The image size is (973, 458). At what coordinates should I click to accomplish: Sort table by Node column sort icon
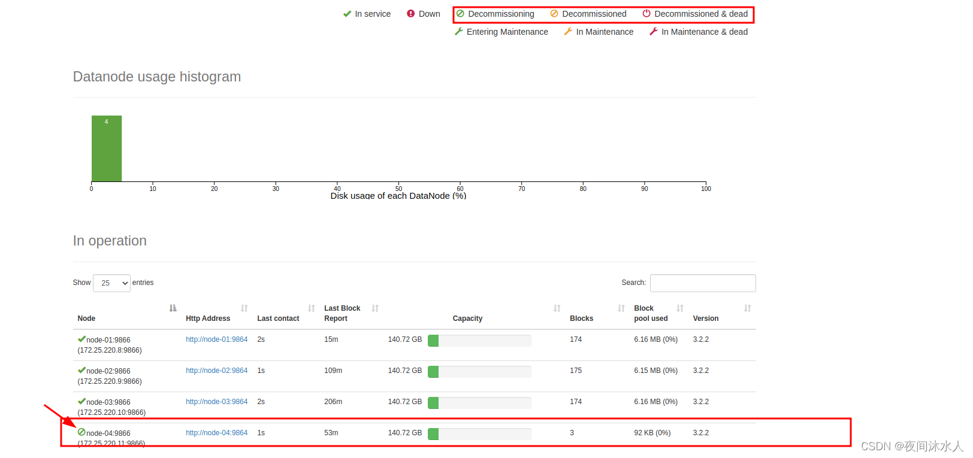pyautogui.click(x=173, y=308)
